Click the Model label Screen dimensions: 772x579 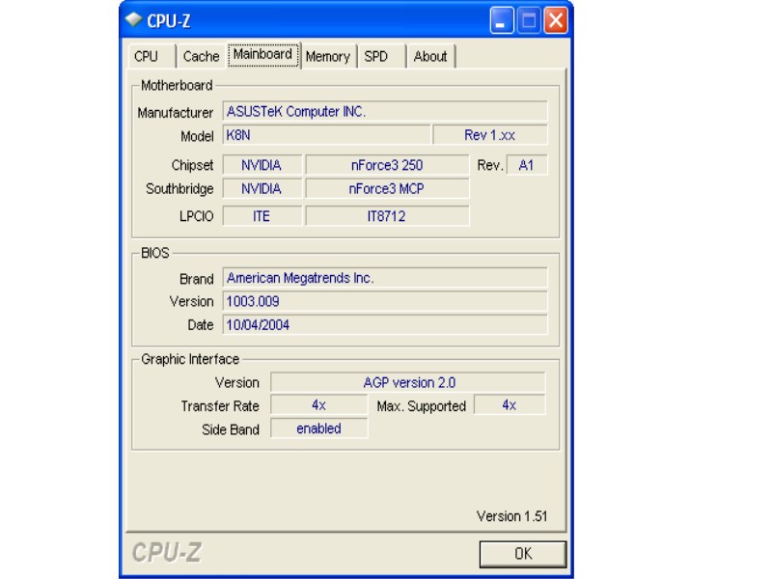pos(197,136)
